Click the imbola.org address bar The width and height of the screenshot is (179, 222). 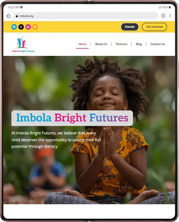pyautogui.click(x=86, y=16)
